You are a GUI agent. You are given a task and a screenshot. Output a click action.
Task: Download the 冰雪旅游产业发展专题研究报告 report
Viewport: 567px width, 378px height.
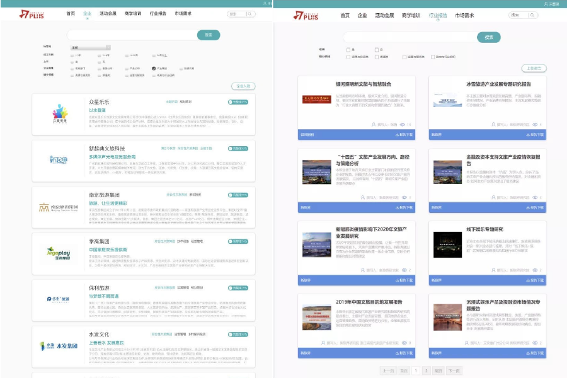[x=535, y=135]
